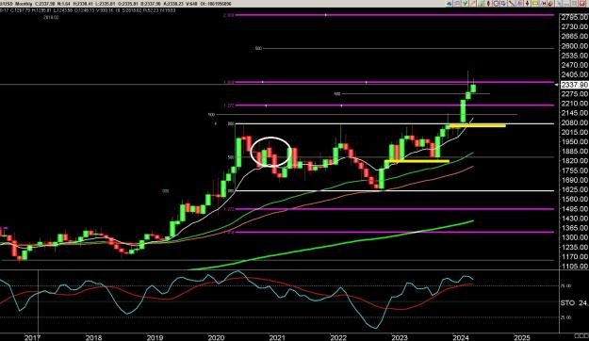The image size is (589, 341).
Task: Click the 2025 year label on time axis
Action: pos(522,337)
